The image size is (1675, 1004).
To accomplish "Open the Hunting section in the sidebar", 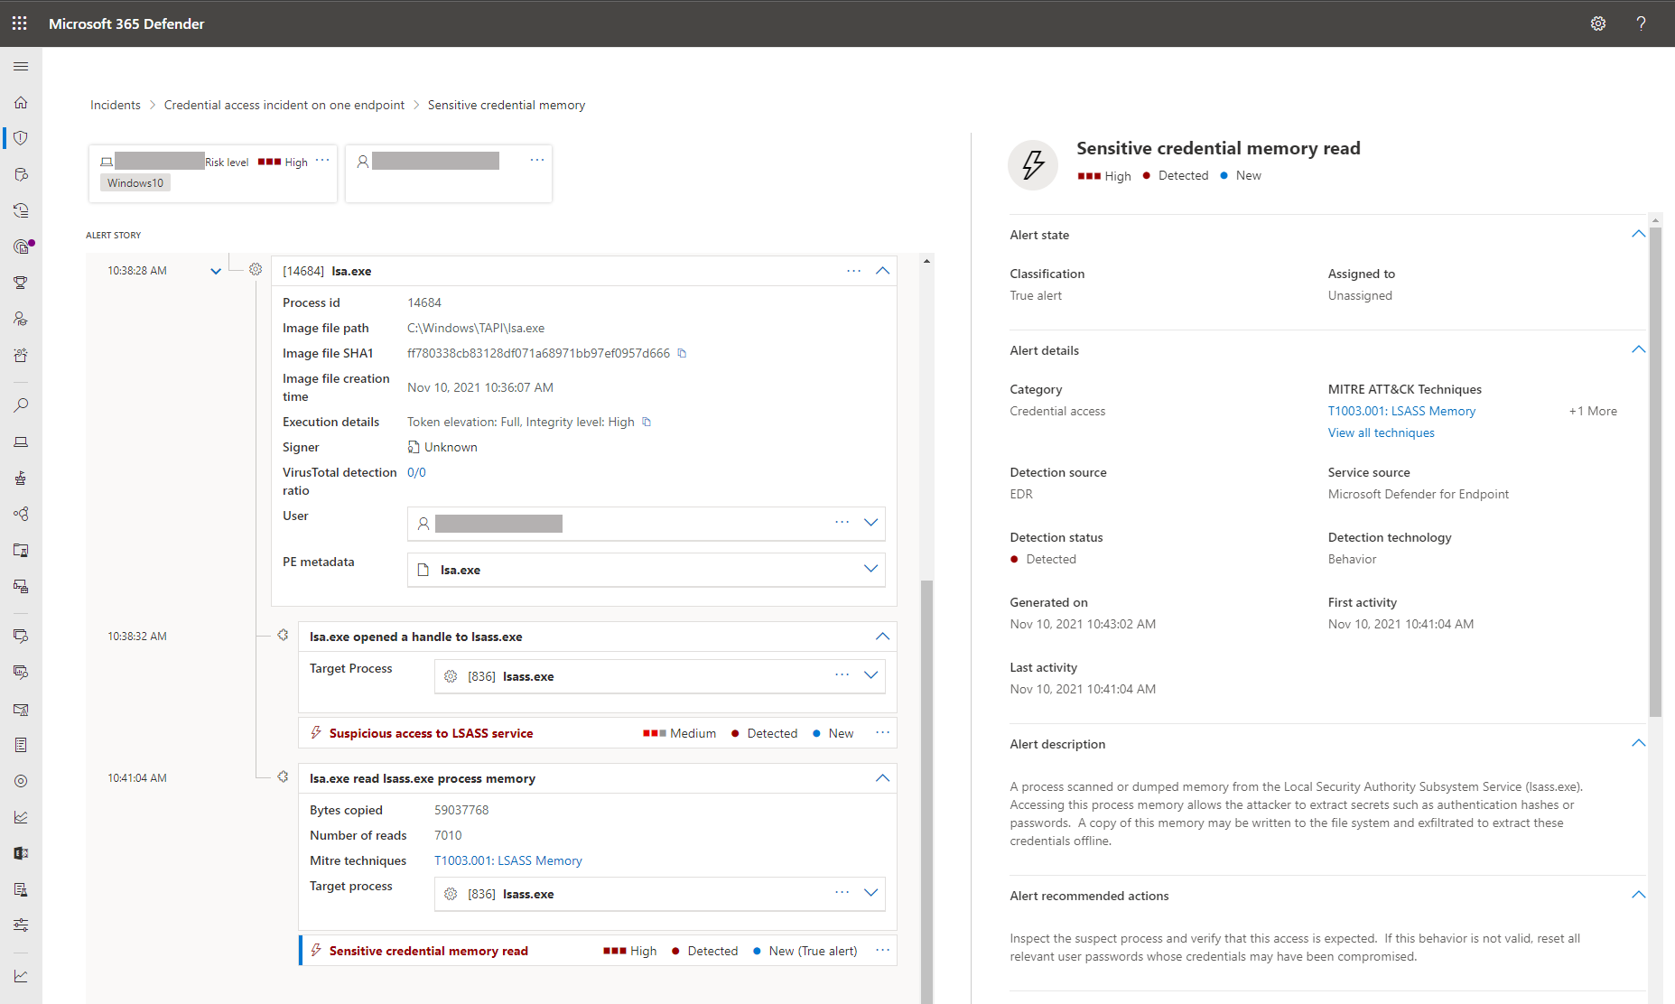I will point(20,174).
